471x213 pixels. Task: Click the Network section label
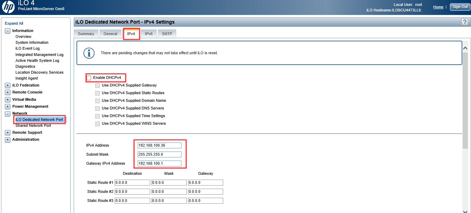coord(20,114)
